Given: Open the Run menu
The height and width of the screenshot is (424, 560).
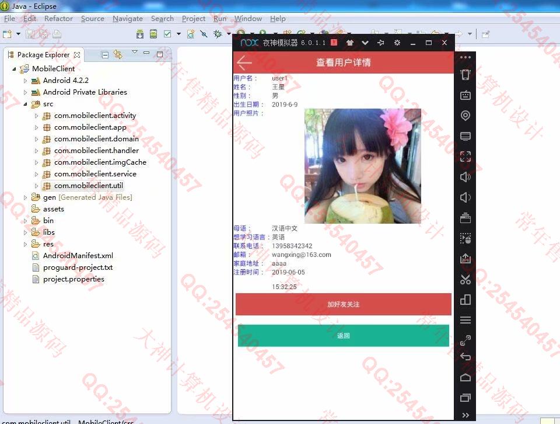Looking at the screenshot, I should [x=220, y=19].
